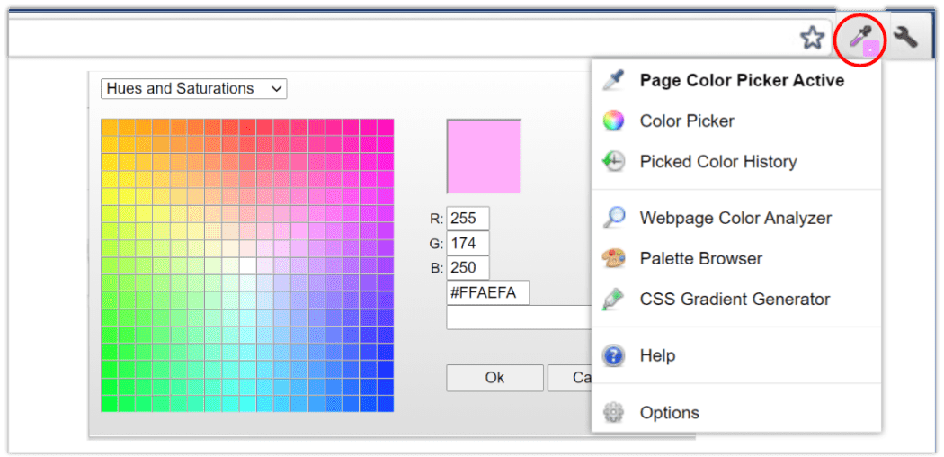This screenshot has width=944, height=457.
Task: Start CSS Gradient Generator
Action: click(736, 299)
